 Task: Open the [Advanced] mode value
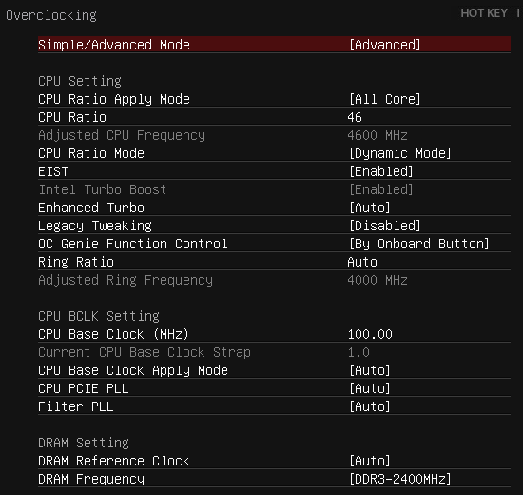point(385,45)
